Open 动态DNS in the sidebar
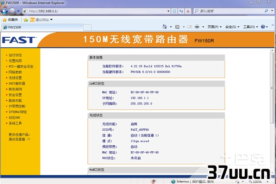Viewport: 276px width, 184px height. point(14,117)
